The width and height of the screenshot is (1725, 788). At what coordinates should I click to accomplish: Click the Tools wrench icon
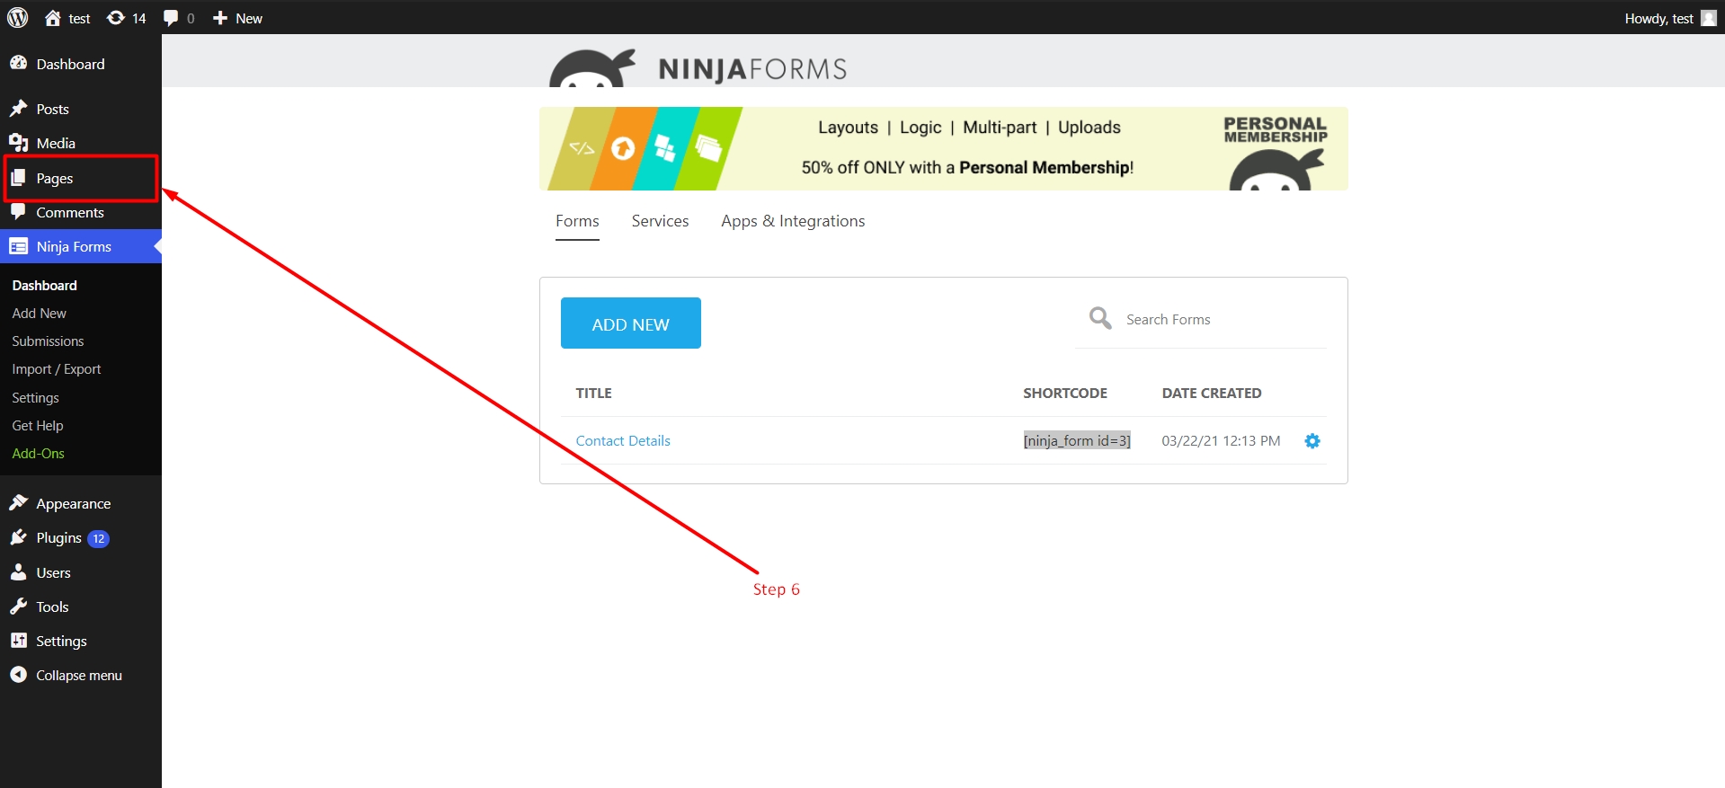[x=18, y=606]
